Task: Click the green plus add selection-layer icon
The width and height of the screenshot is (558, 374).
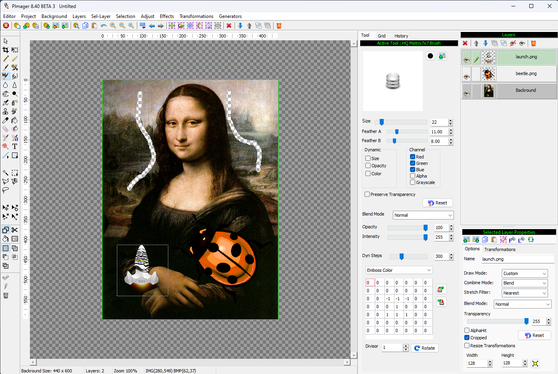Action: 172,26
